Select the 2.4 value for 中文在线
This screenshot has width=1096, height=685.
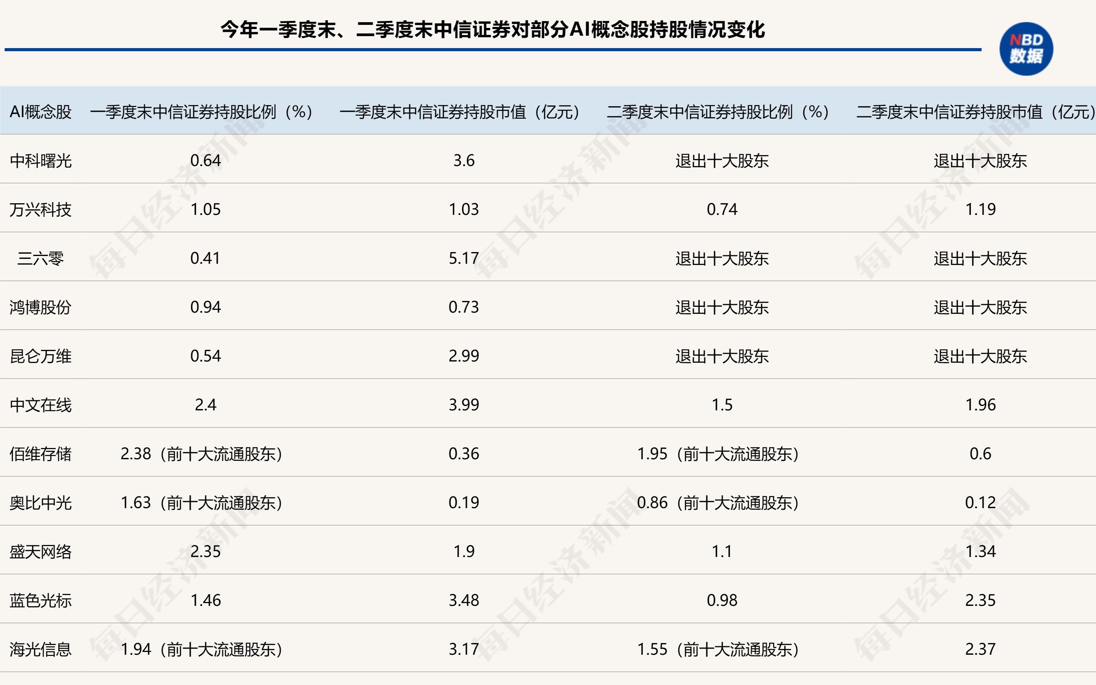[205, 405]
